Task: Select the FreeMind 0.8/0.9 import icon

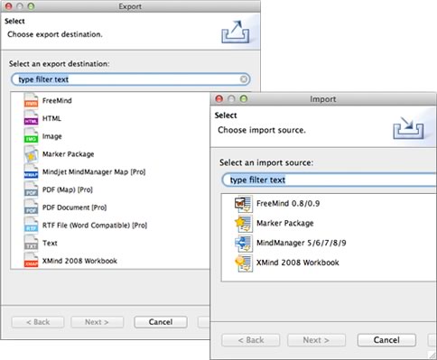Action: tap(244, 204)
